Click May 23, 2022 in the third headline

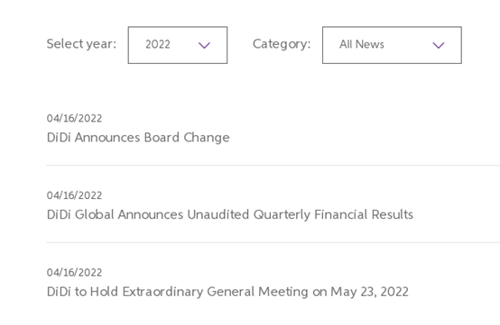tap(369, 292)
